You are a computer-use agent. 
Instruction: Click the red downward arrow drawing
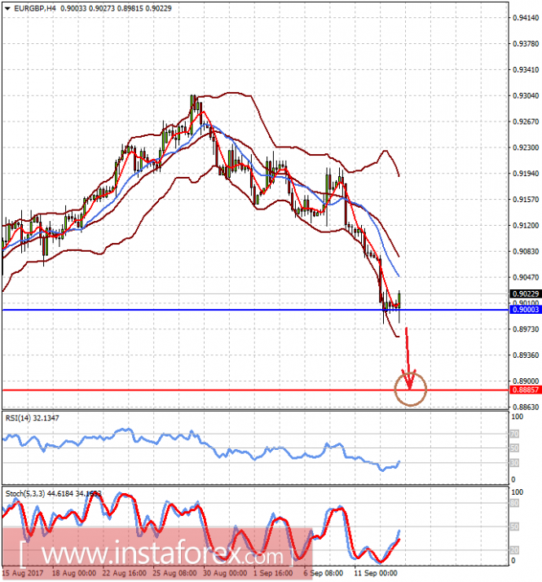click(408, 358)
